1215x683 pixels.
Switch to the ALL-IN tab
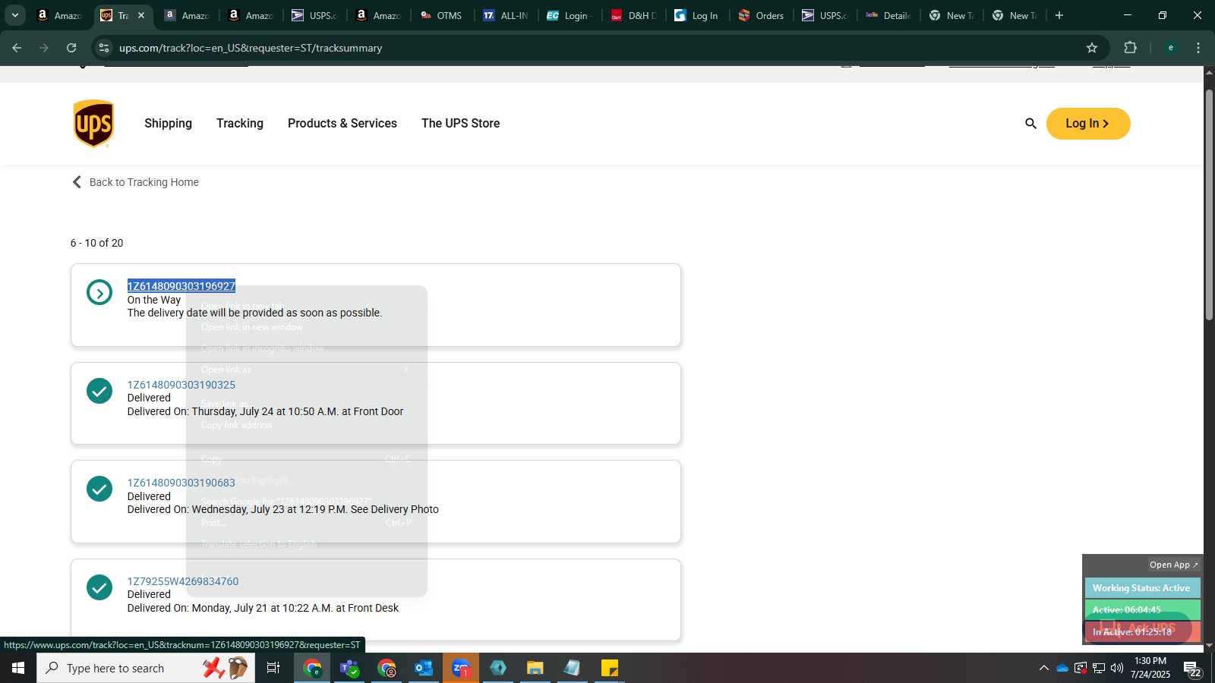click(x=506, y=15)
